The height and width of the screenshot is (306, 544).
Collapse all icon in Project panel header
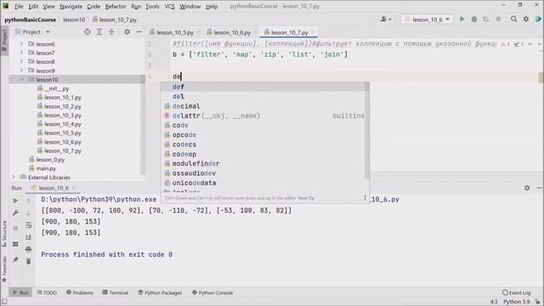tap(111, 32)
